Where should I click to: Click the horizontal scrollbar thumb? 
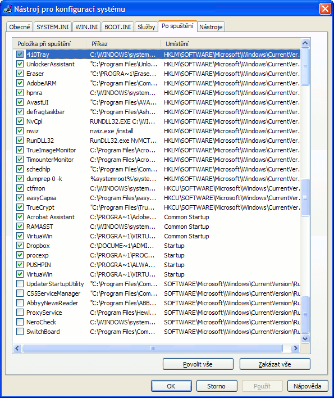(x=153, y=348)
